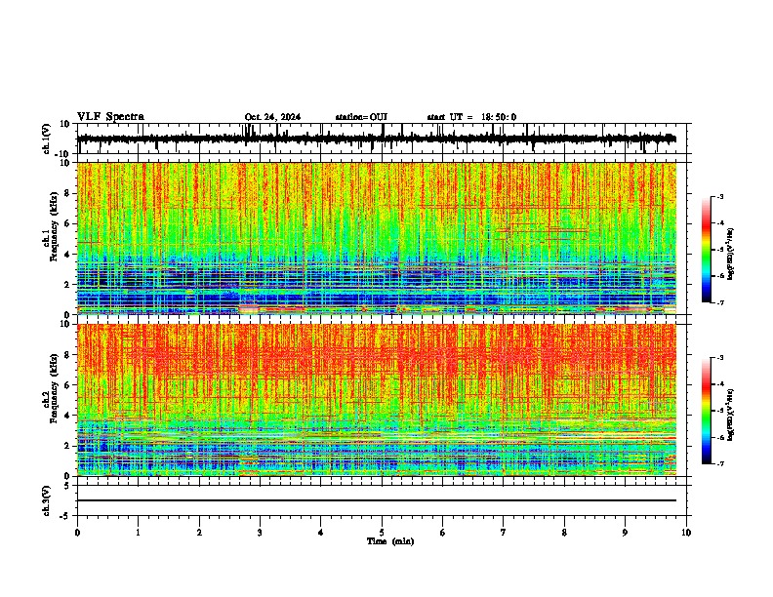
Task: Click the "Time (min)" axis label
Action: 390,541
